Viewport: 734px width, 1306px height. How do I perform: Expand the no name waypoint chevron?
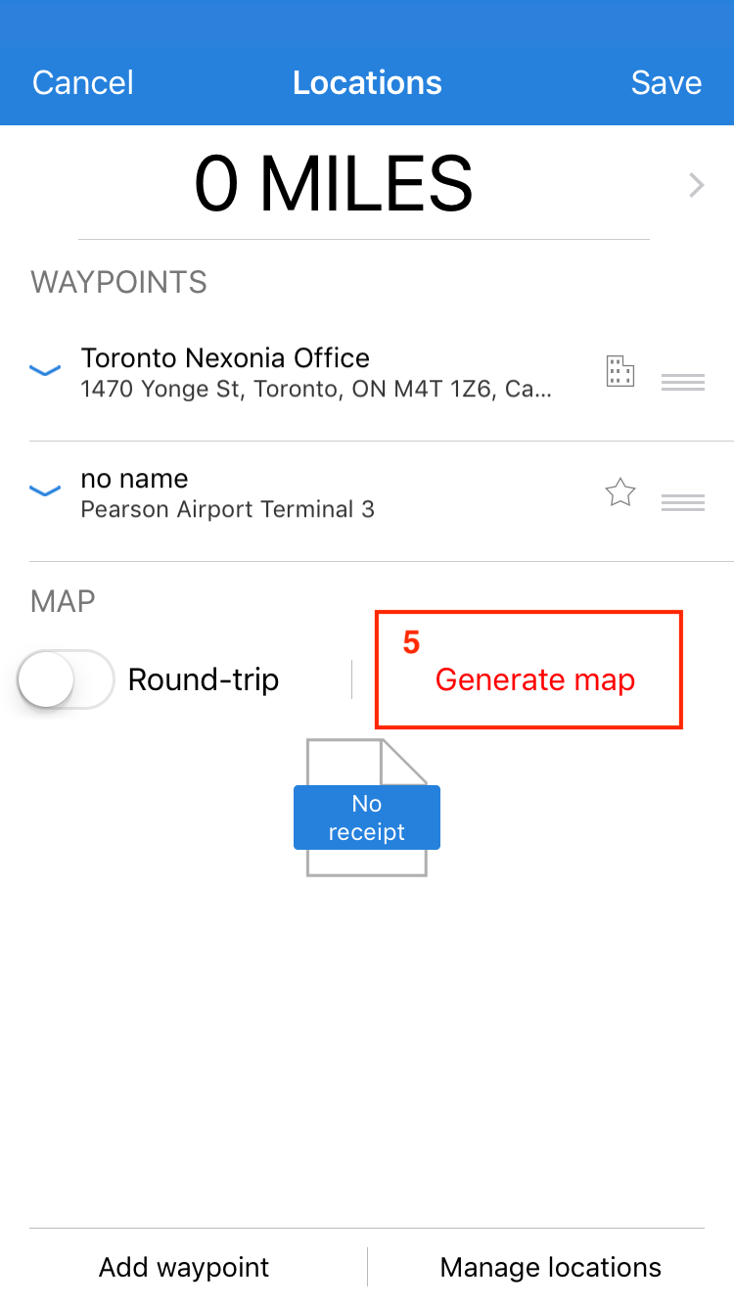tap(45, 491)
